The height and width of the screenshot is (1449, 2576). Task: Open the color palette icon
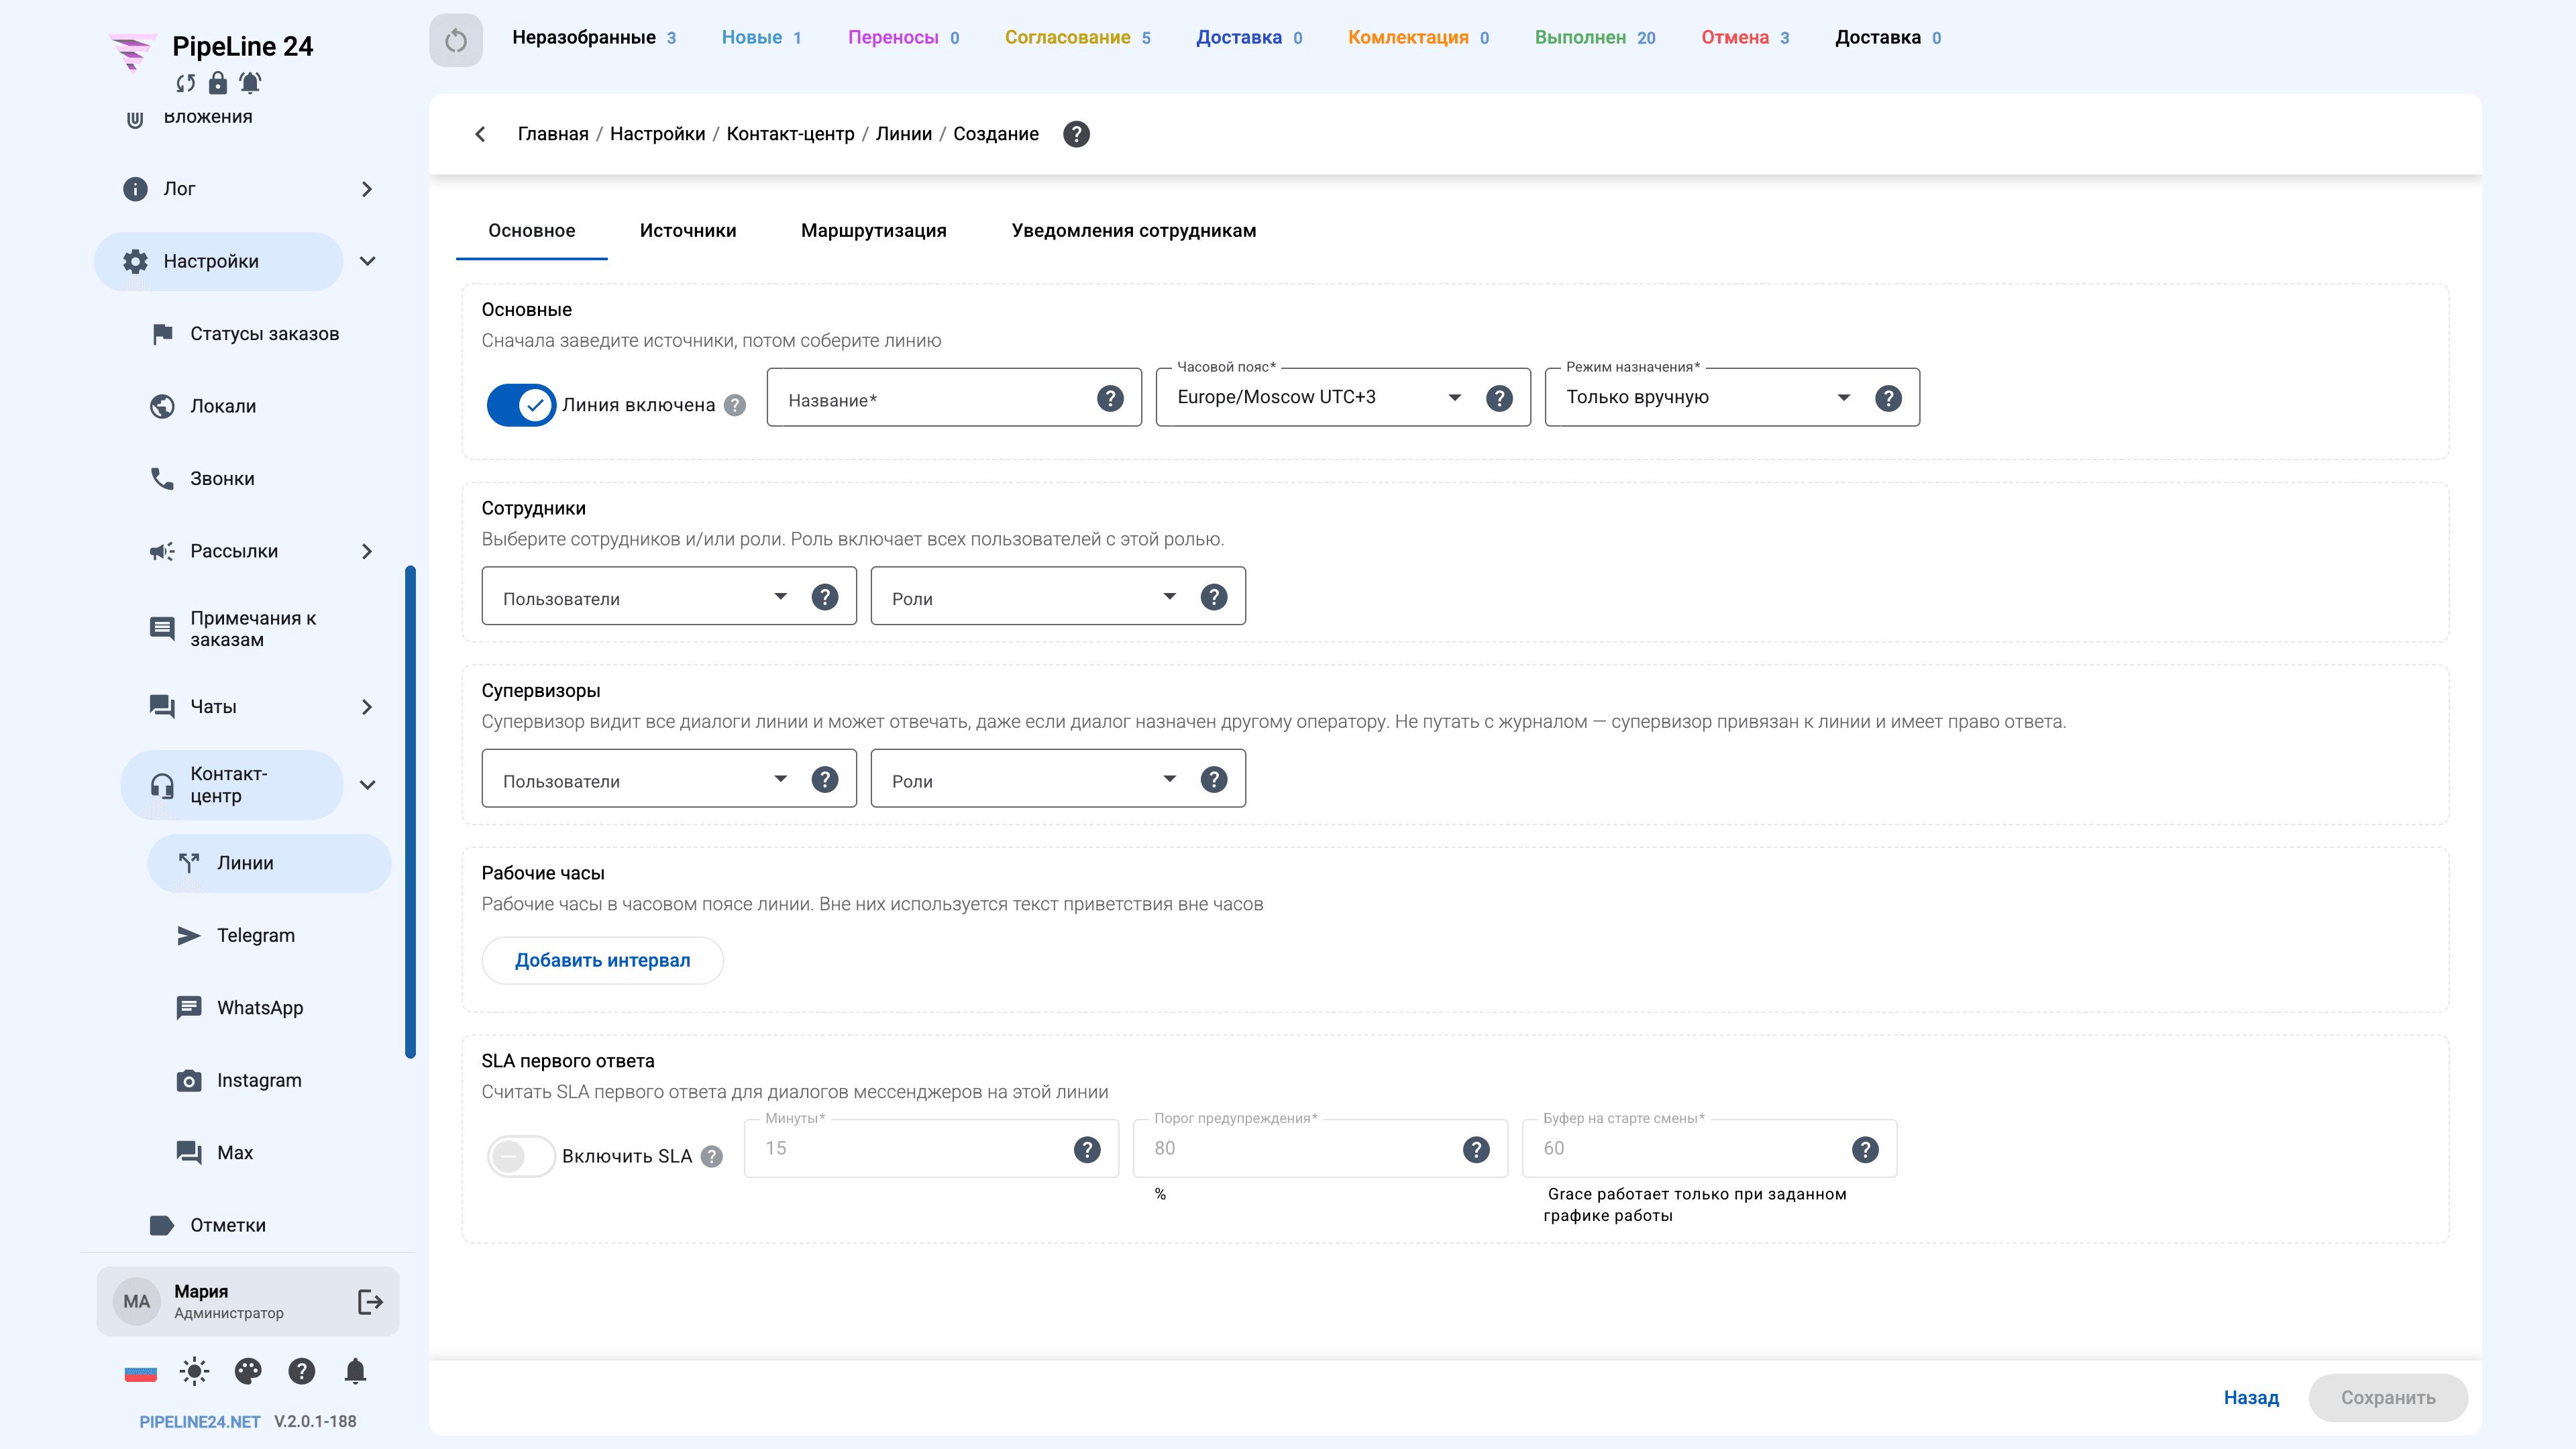coord(248,1371)
